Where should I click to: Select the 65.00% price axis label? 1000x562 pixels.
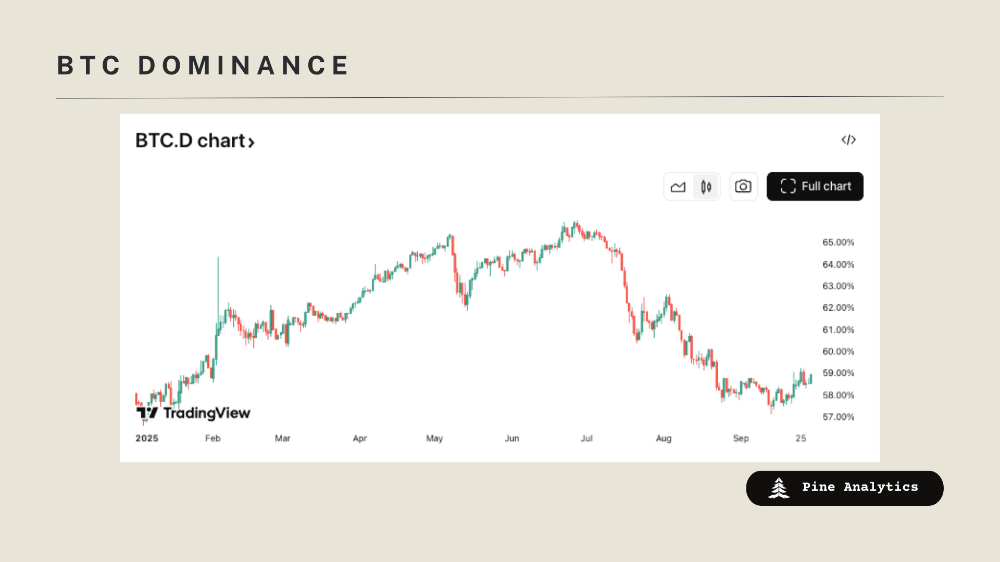(838, 242)
